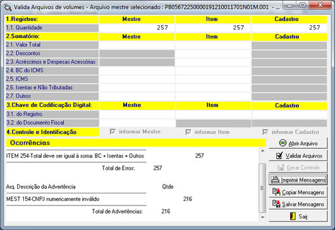The image size is (335, 230).
Task: Click the Cadastro Quantidade field showing 257
Action: pos(289,28)
